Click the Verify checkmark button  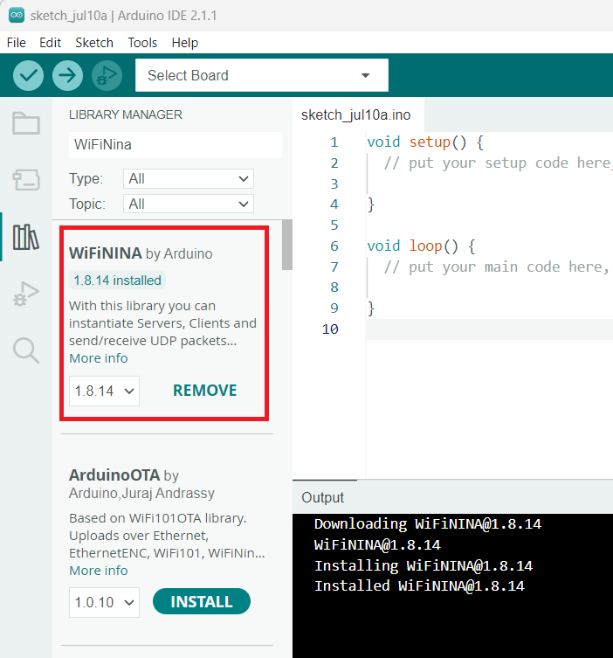pyautogui.click(x=28, y=75)
